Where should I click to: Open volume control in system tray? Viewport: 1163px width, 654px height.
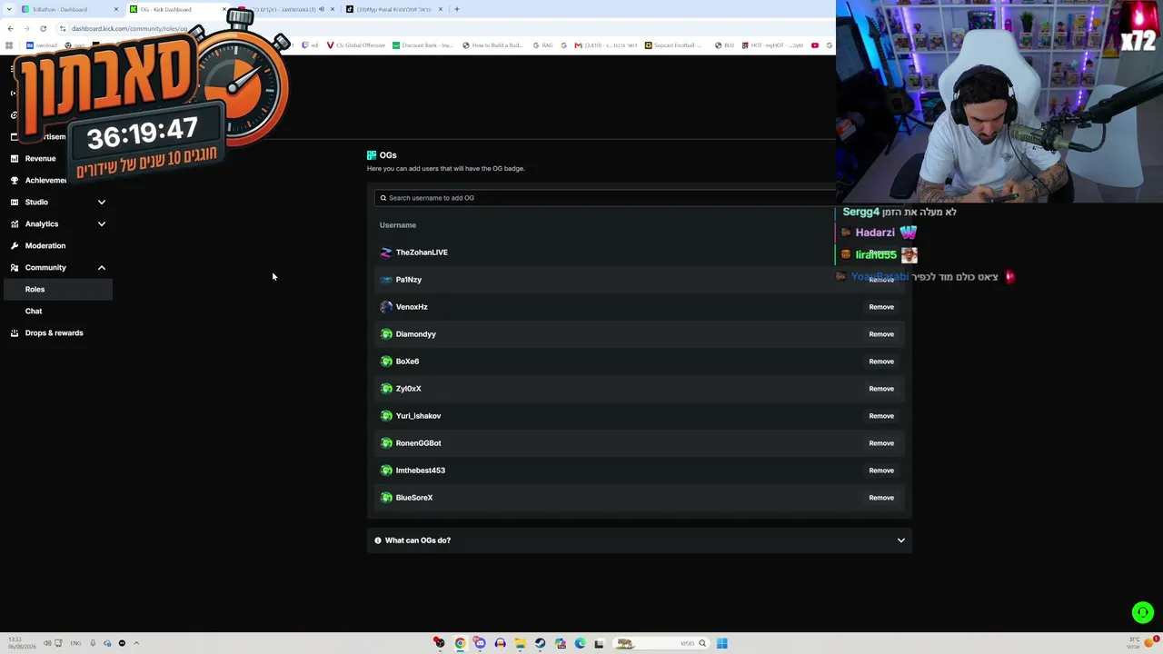click(x=47, y=643)
